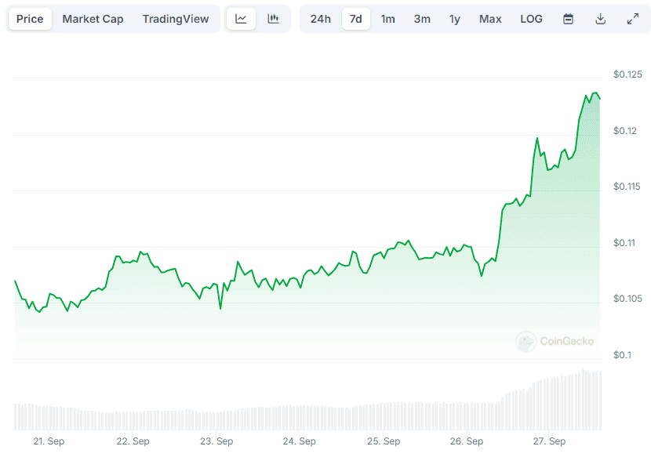Switch to candlestick chart icon

coord(273,19)
